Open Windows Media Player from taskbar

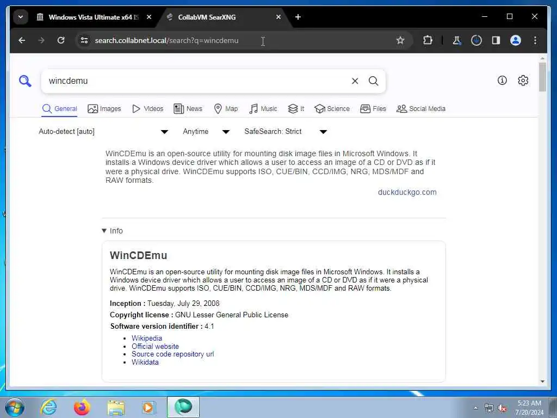[148, 407]
